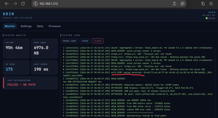Viewport: 218px width, 118px height.
Task: Go forward in browser history
Action: [15, 4]
